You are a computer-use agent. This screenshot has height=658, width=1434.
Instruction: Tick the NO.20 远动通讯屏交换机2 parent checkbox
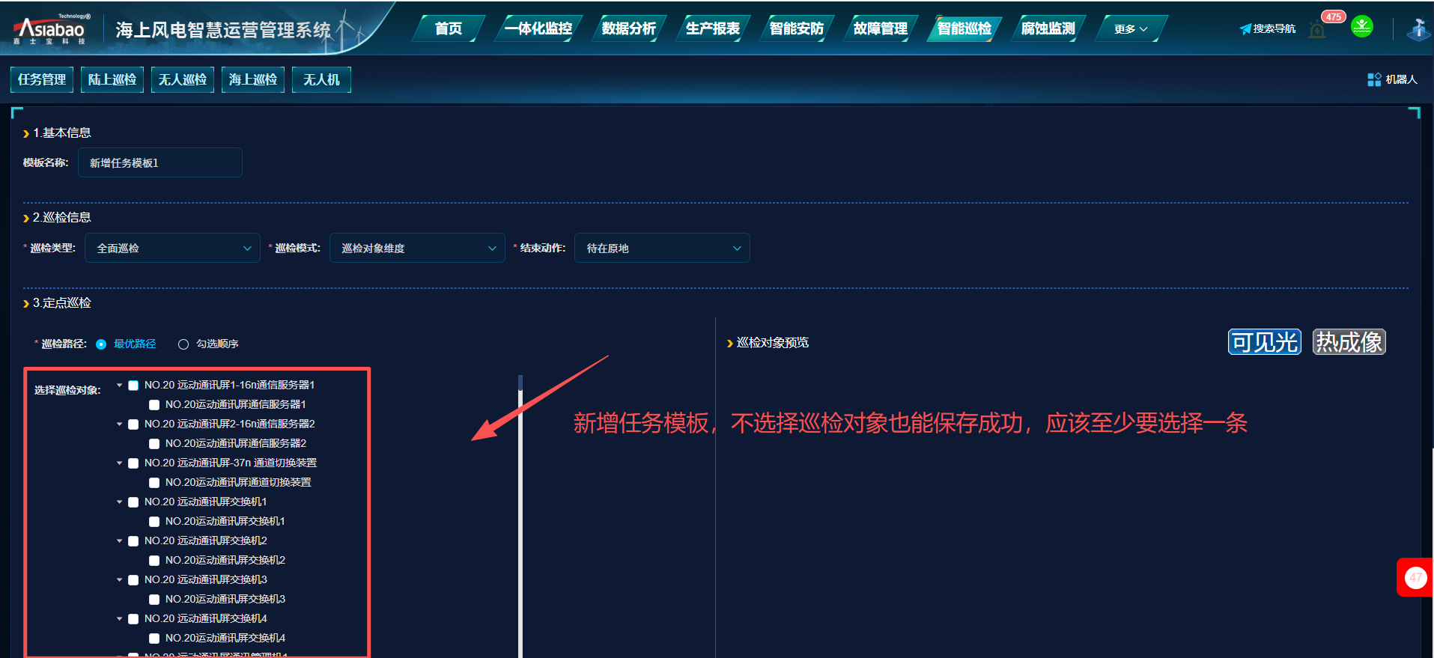click(133, 541)
